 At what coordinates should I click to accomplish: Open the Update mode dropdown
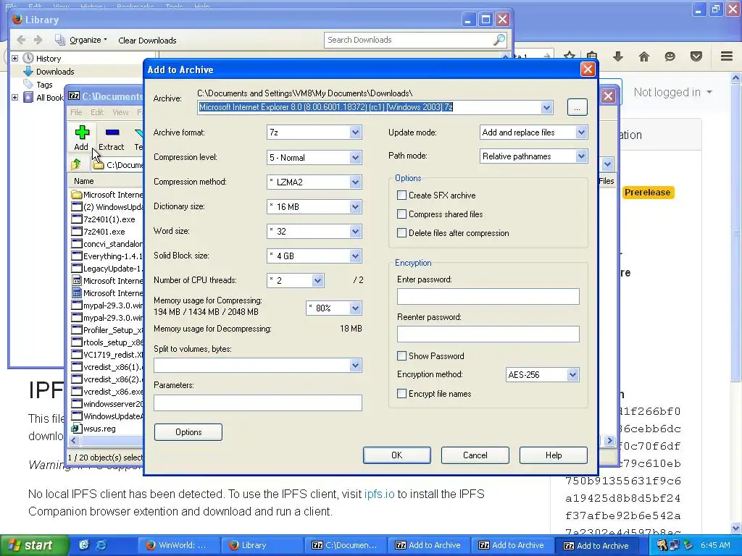[x=582, y=132]
